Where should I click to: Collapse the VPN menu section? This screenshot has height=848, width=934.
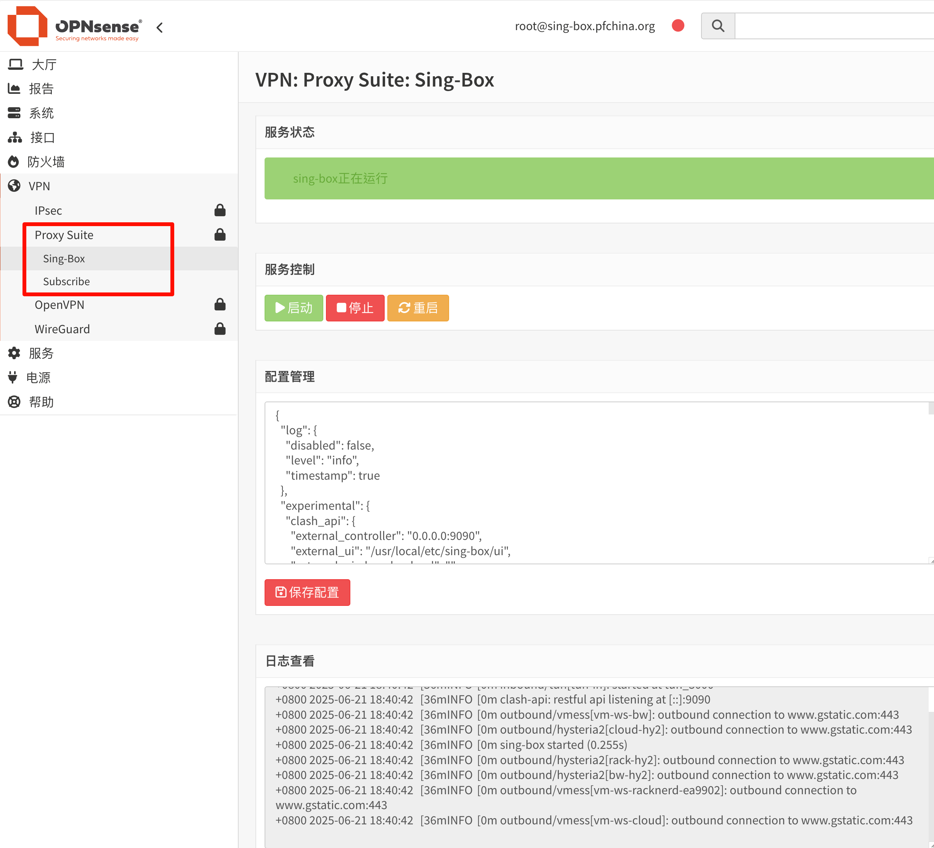39,186
